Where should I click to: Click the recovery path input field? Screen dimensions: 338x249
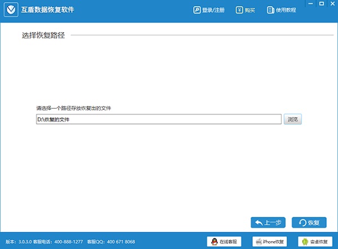158,119
